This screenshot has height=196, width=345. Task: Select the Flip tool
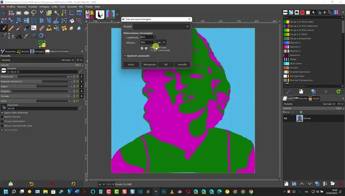pyautogui.click(x=26, y=21)
